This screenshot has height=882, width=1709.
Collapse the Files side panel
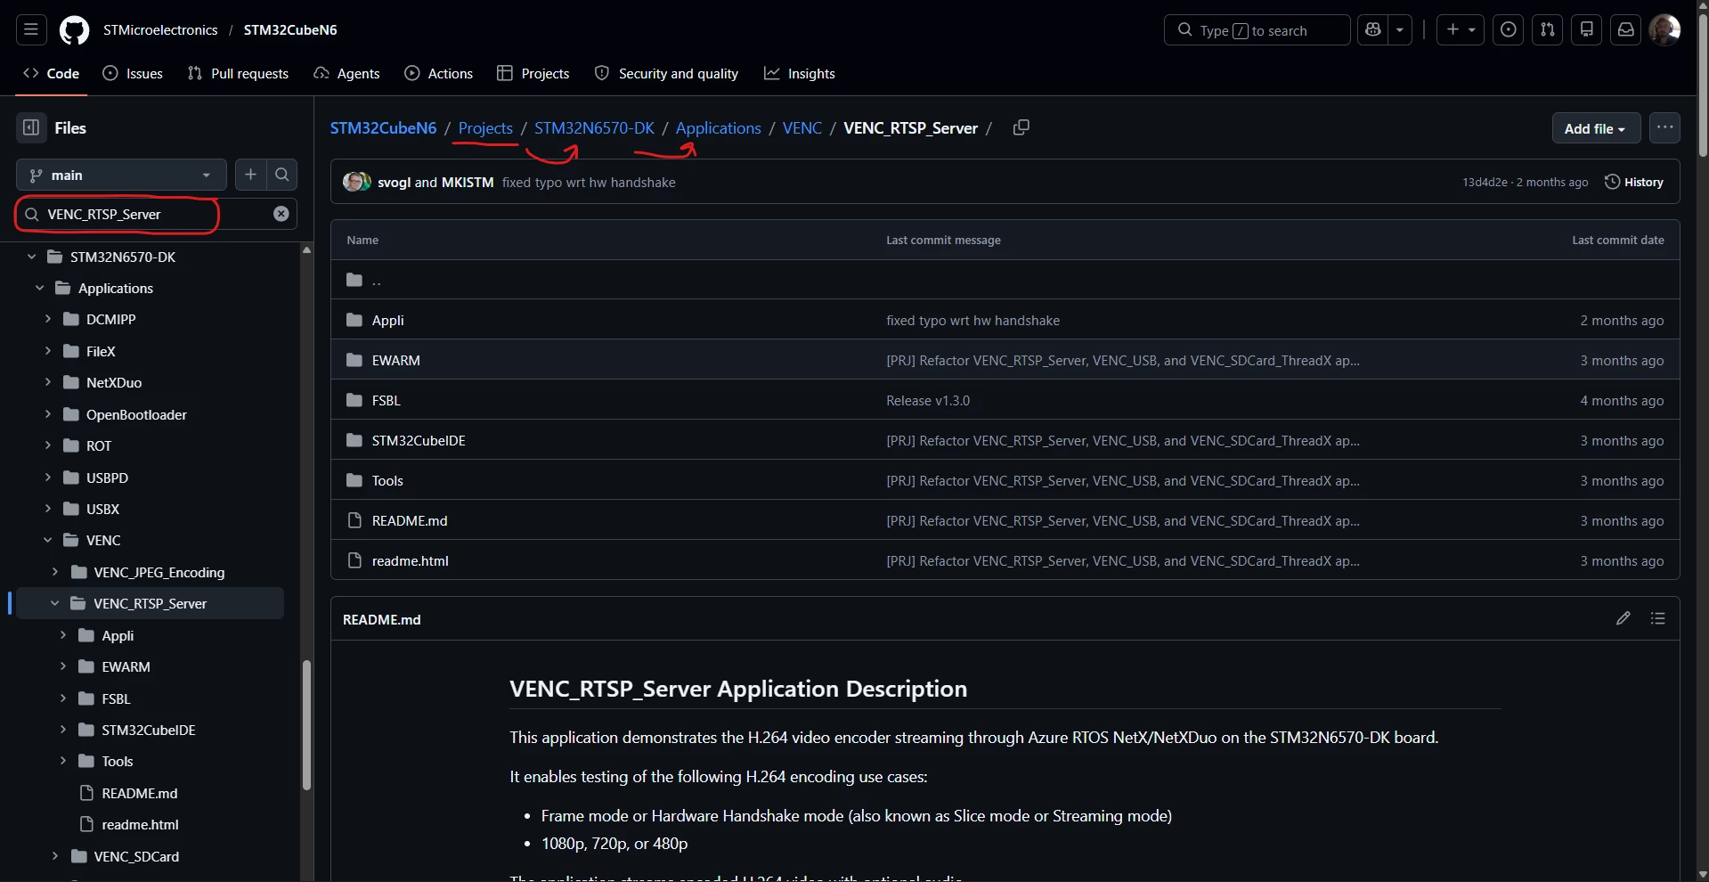(31, 128)
